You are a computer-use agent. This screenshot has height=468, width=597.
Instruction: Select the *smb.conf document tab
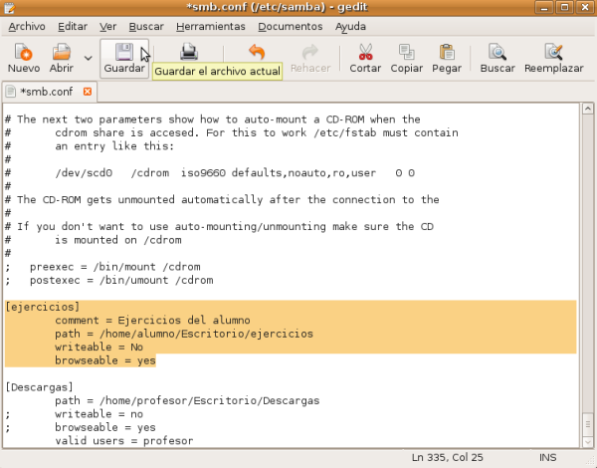pos(46,92)
